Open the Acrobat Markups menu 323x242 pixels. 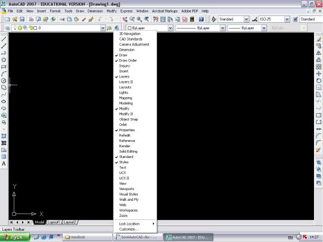coord(165,11)
